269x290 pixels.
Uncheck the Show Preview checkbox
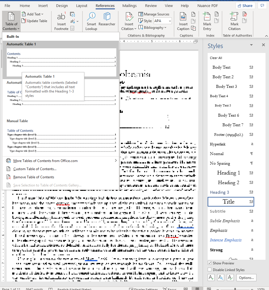pos(210,263)
